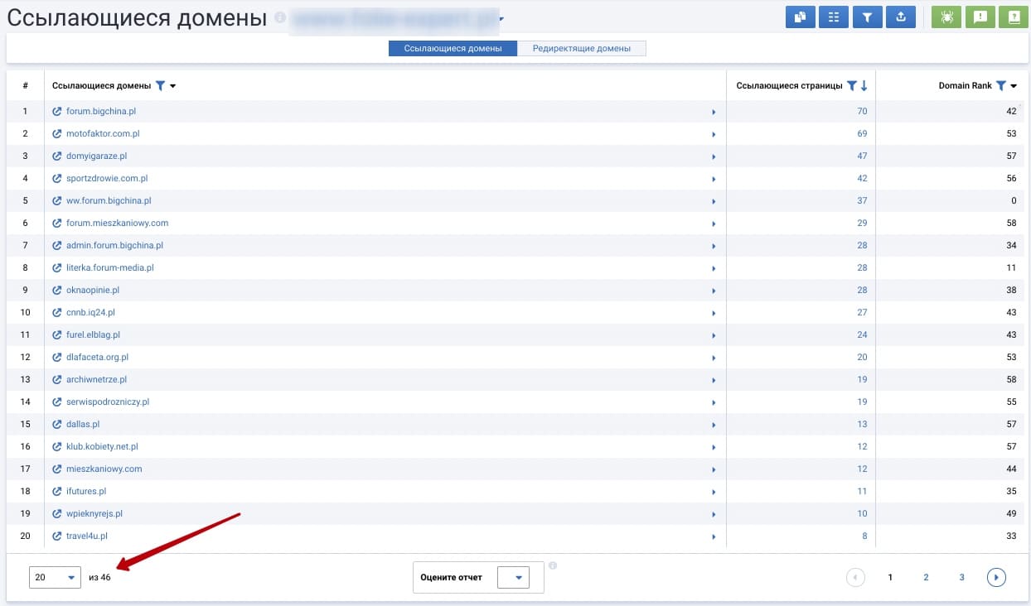
Task: External link icon next to domyigaraze.pl
Action: click(x=57, y=156)
